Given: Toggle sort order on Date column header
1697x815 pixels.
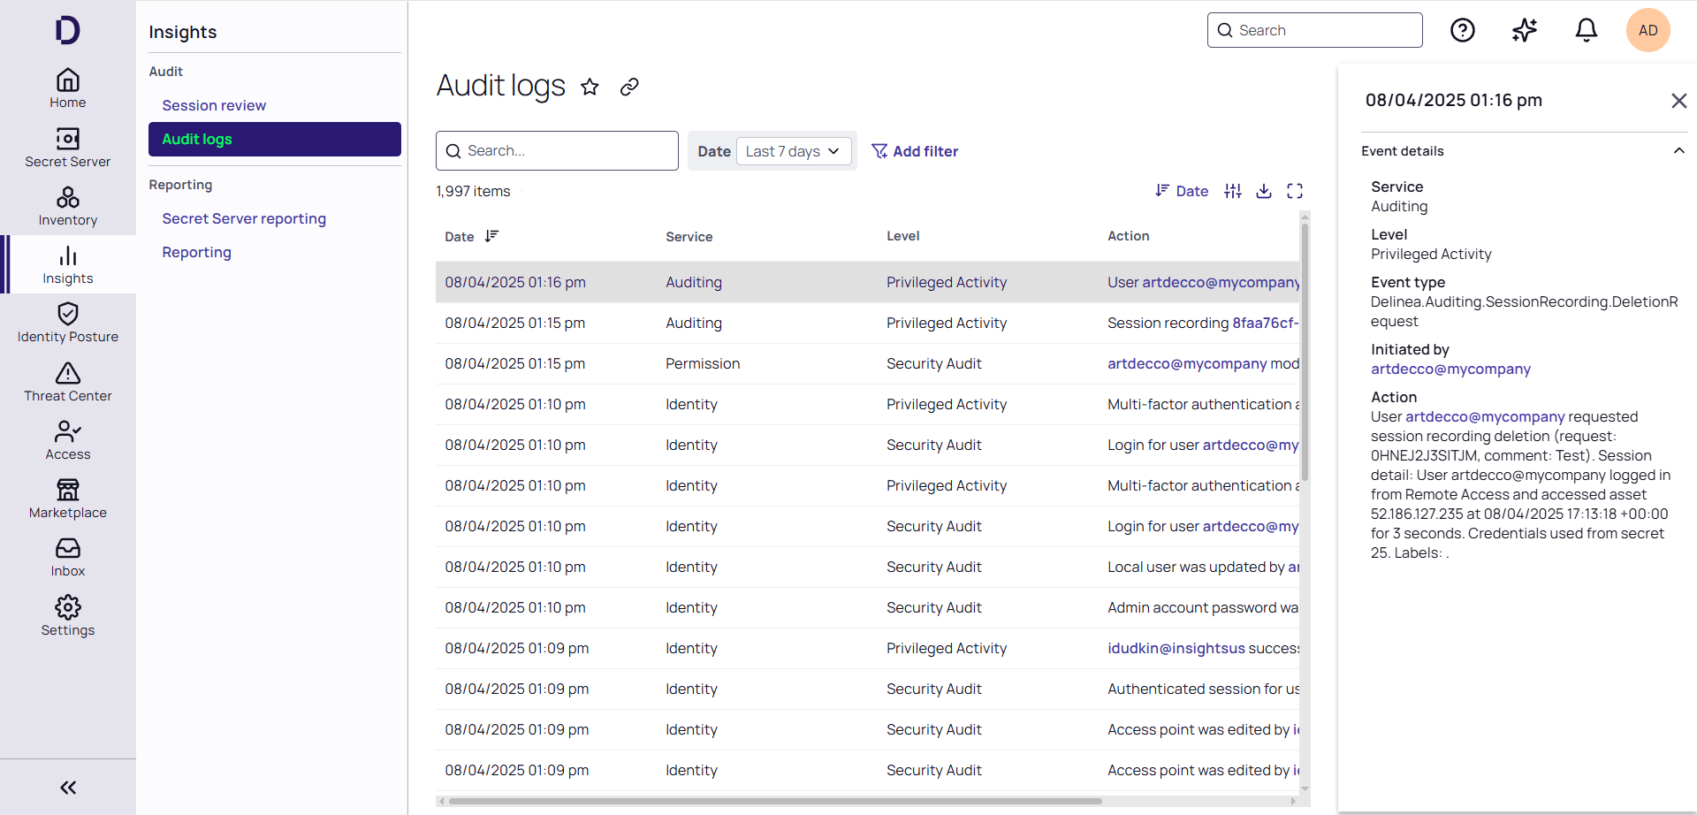Looking at the screenshot, I should coord(491,236).
